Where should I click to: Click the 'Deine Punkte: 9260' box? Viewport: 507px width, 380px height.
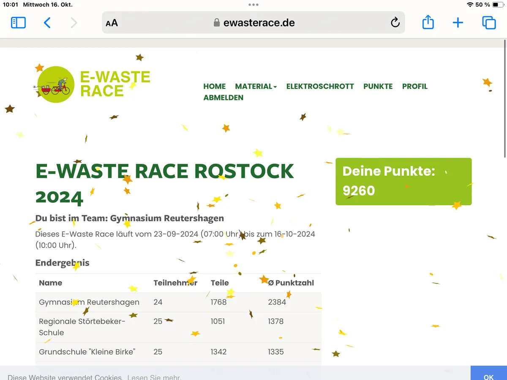tap(403, 182)
